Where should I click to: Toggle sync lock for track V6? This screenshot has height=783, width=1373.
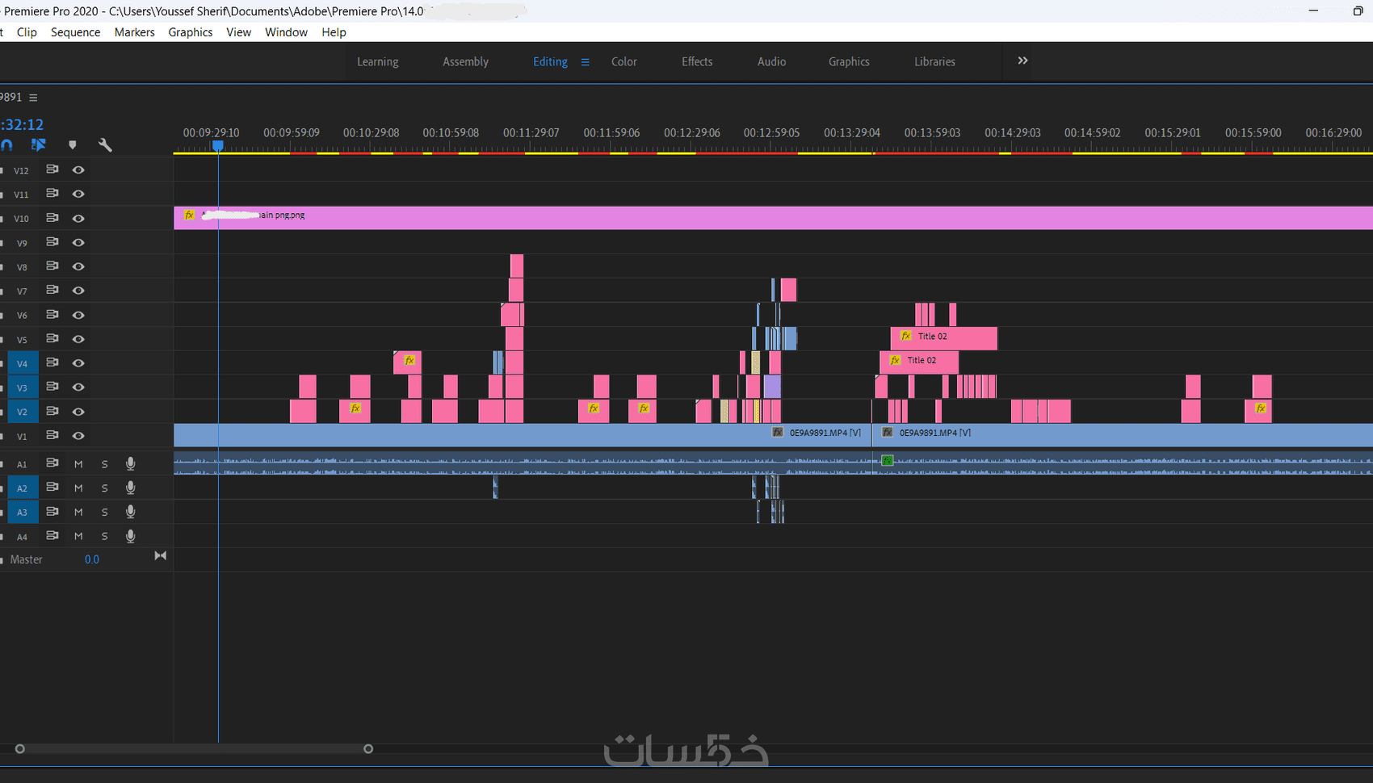(52, 315)
